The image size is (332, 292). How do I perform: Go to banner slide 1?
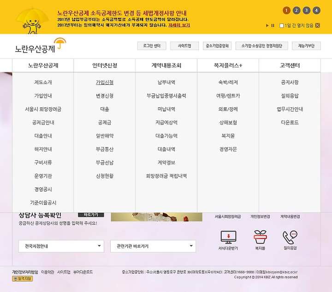(286, 10)
